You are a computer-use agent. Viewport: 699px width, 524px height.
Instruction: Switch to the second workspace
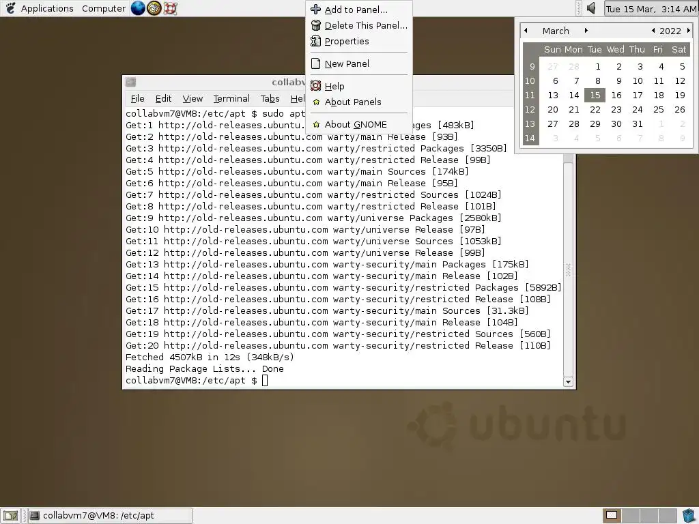pos(630,516)
